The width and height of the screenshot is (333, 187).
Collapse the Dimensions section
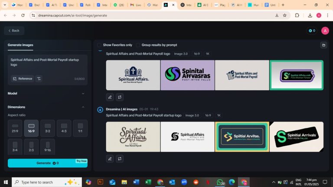click(83, 107)
